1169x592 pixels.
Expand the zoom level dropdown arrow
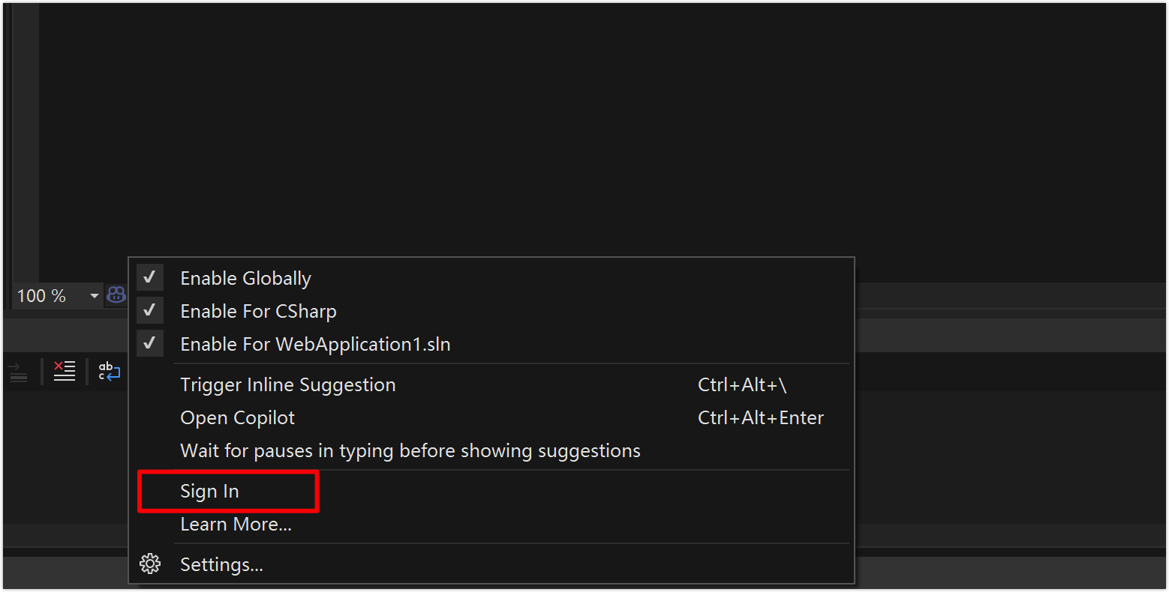(x=94, y=296)
